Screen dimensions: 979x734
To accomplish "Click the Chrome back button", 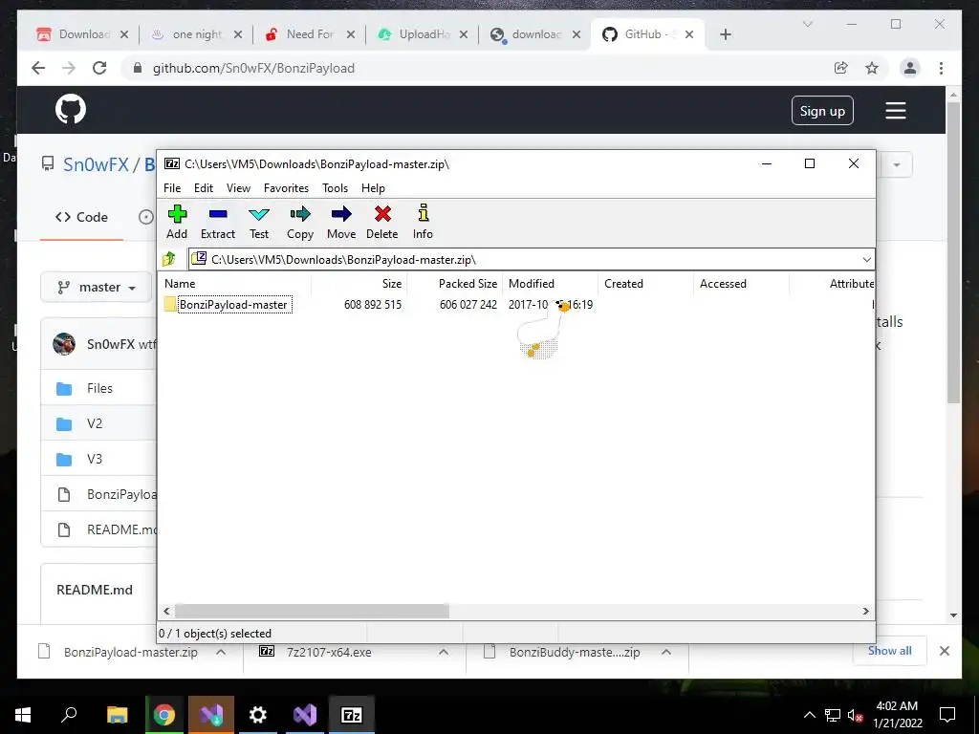I will tap(38, 68).
